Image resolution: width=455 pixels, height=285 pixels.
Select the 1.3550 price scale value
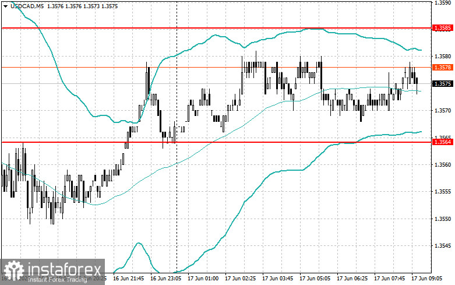coord(443,219)
